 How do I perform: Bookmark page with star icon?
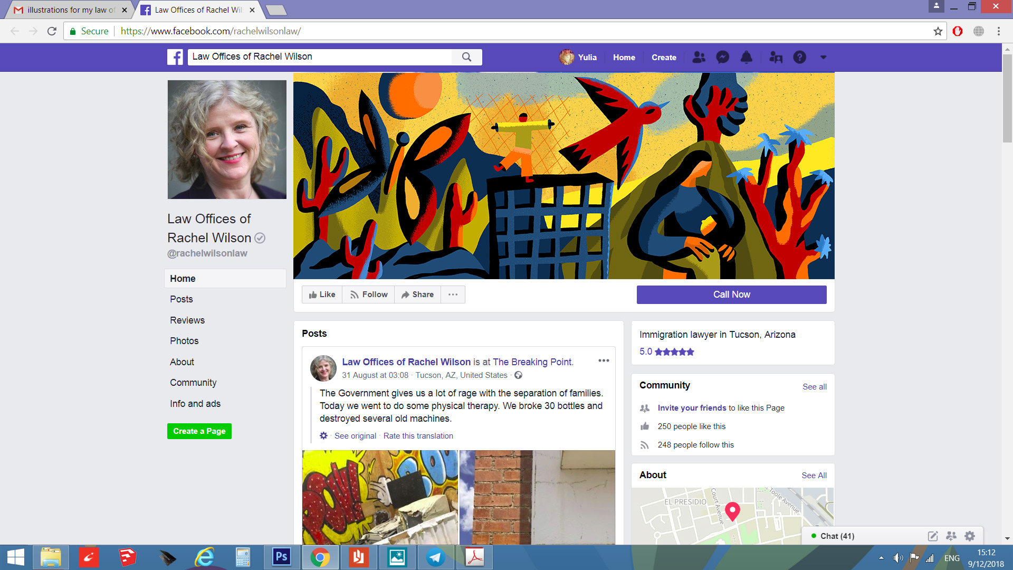click(x=938, y=31)
